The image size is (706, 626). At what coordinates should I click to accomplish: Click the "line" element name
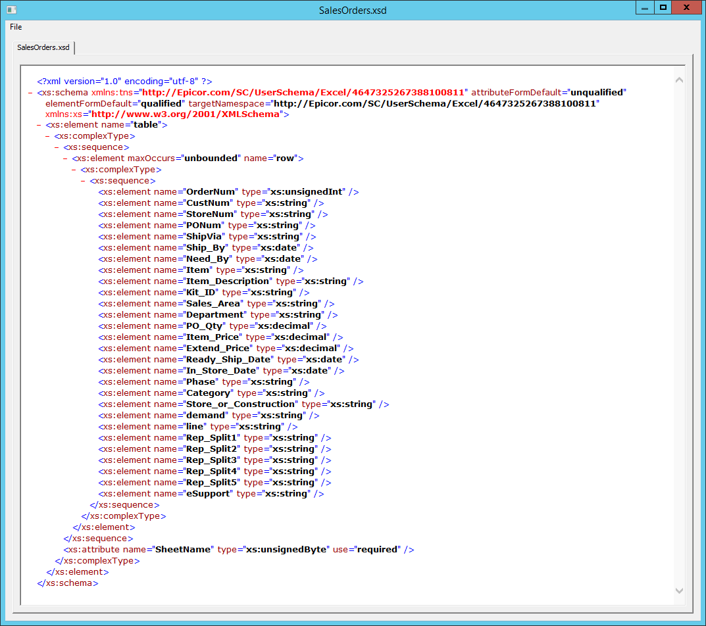195,427
